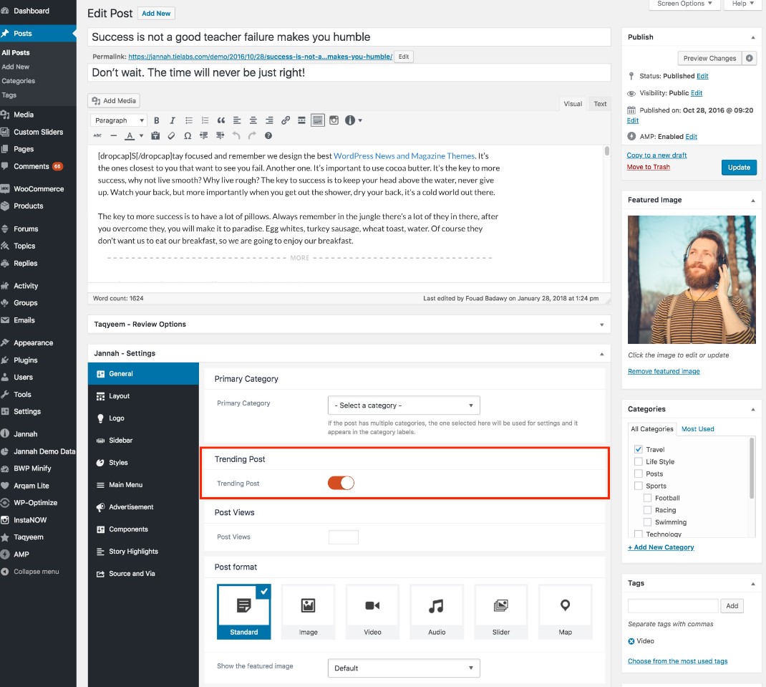Screen dimensions: 766x687
Task: Open Appearance in the admin menu
Action: (38, 342)
